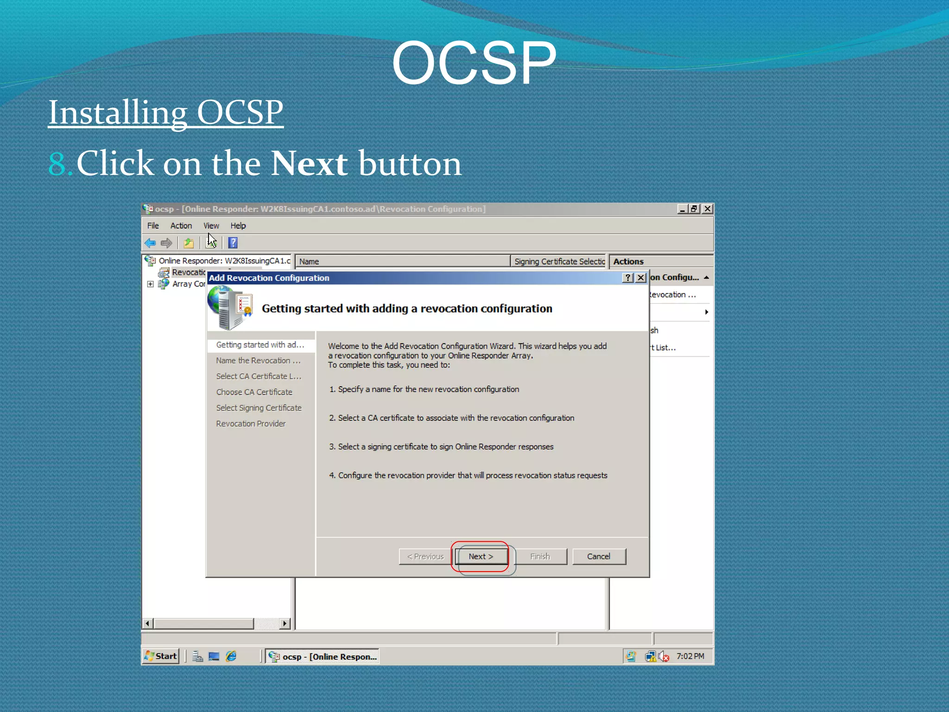Screen dimensions: 949x712
Task: Click Add Revocation action in Actions pane
Action: tap(673, 295)
